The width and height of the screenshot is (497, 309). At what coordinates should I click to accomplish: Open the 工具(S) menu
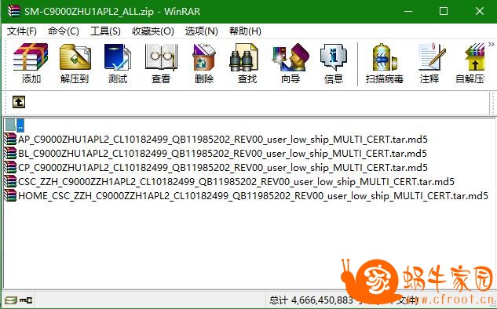pos(105,31)
